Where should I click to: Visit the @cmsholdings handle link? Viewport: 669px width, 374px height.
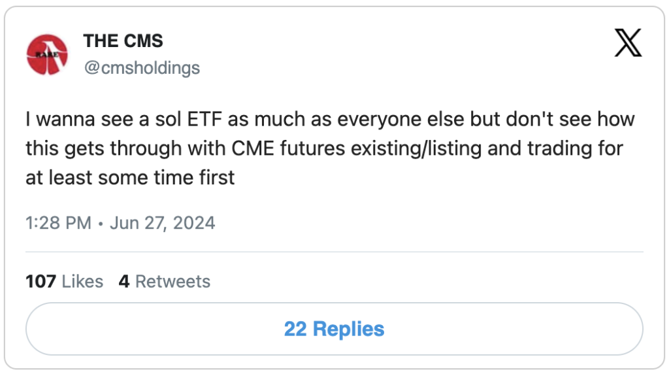pos(141,67)
